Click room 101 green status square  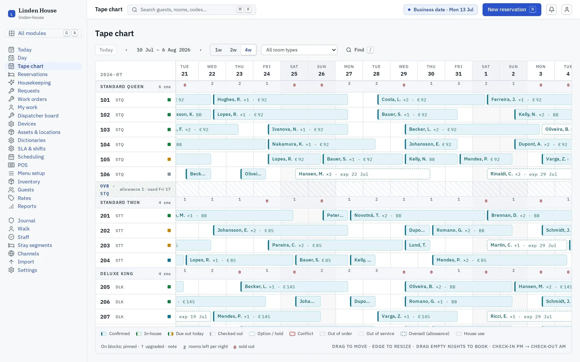pyautogui.click(x=169, y=100)
